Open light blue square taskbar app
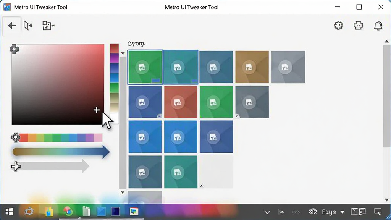 coord(101,212)
